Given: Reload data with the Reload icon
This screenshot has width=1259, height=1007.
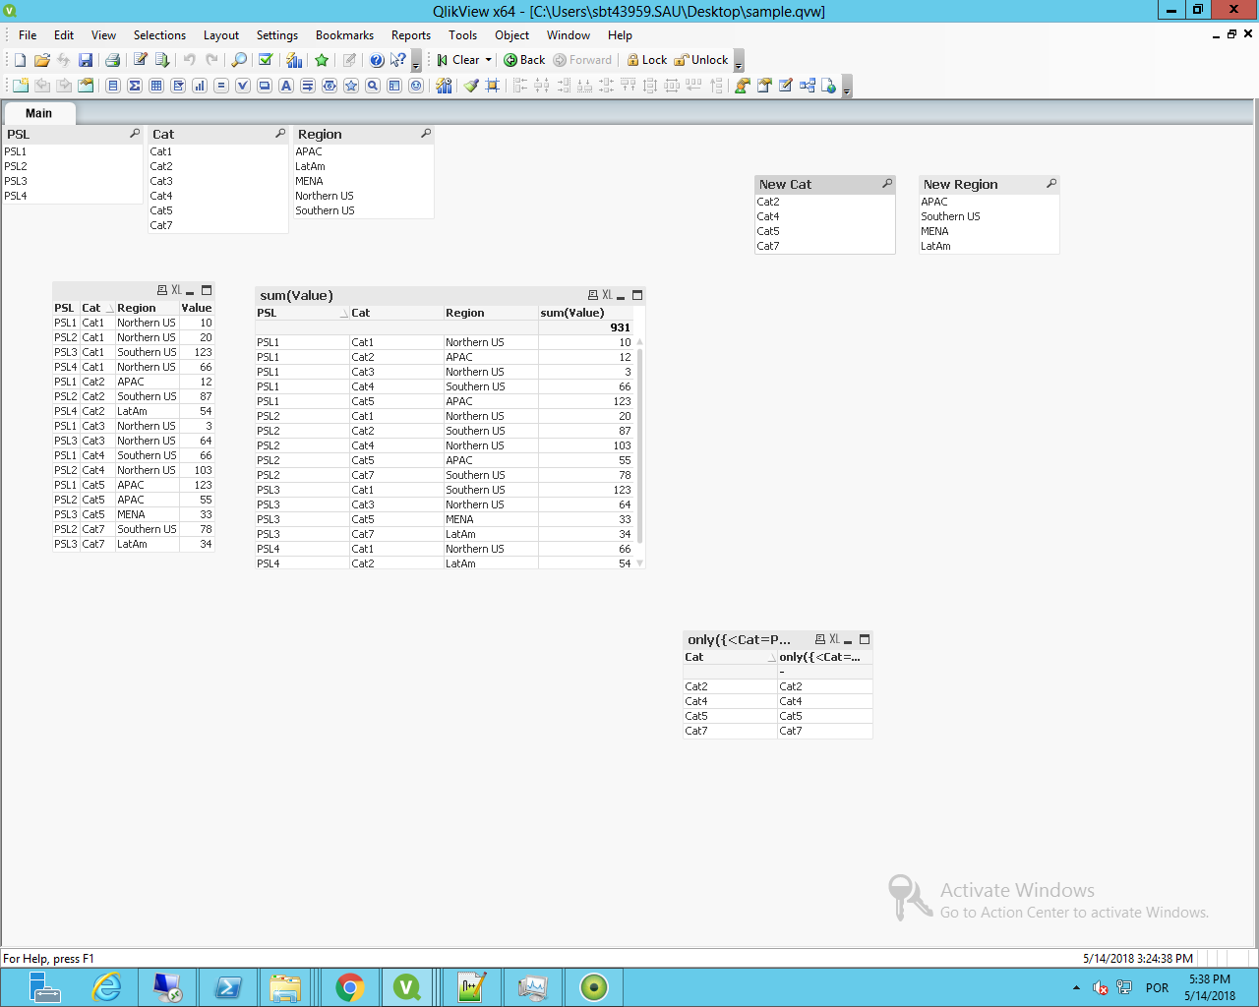Looking at the screenshot, I should click(x=162, y=60).
